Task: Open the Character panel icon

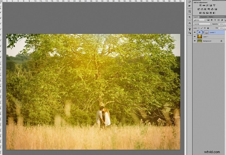Action: (190, 23)
